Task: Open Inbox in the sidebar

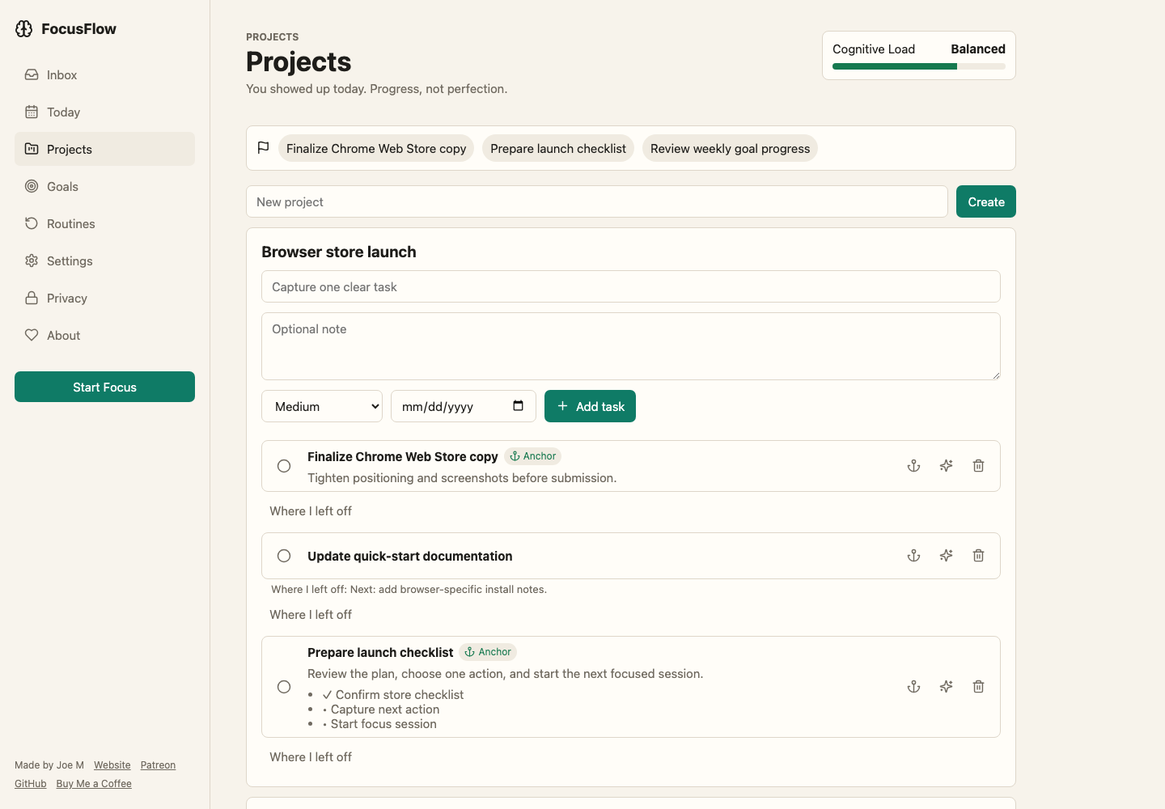Action: coord(104,74)
